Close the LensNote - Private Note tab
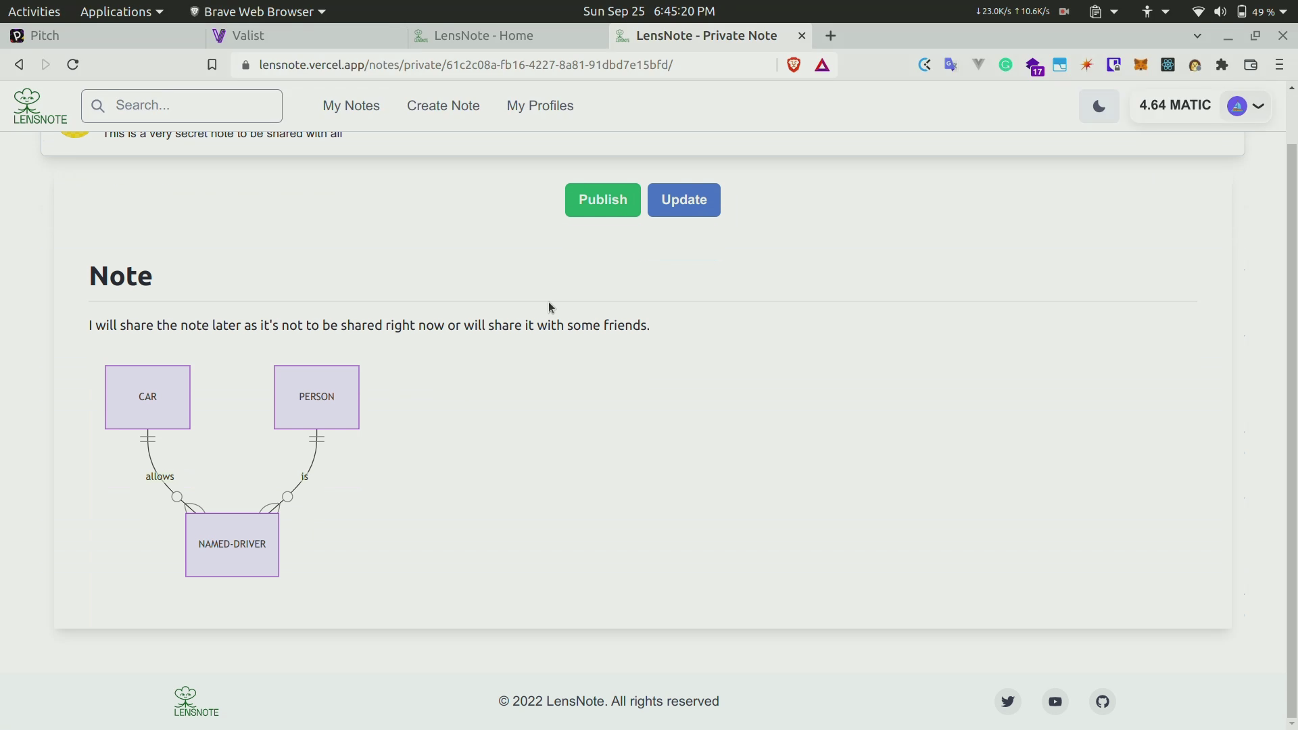This screenshot has height=730, width=1298. pos(802,36)
